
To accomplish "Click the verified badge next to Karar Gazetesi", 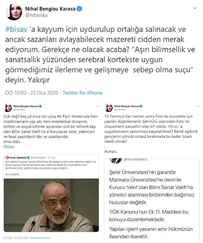I will point(28,158).
